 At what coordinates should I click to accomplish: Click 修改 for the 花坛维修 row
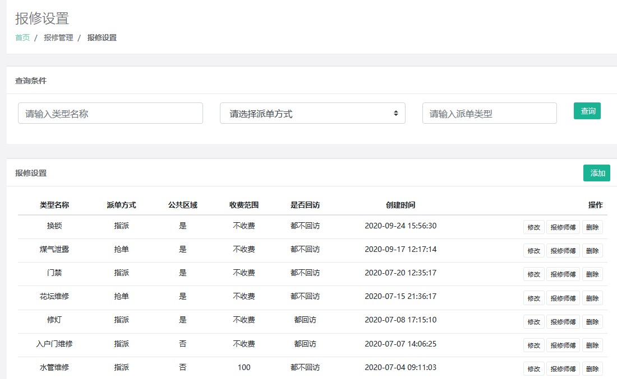tap(533, 298)
